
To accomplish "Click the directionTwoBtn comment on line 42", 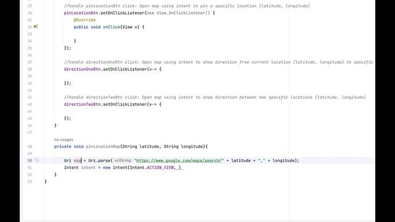I will click(x=215, y=97).
